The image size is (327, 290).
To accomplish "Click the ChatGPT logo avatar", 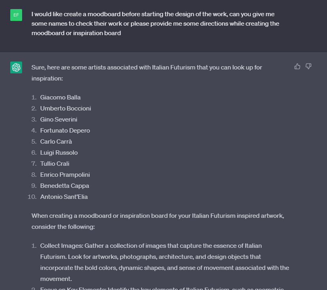I will [16, 67].
